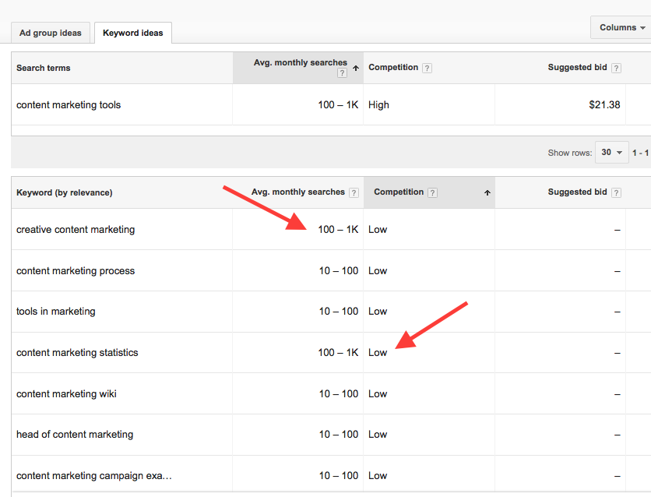Click the 'Search terms' column header

pos(43,68)
